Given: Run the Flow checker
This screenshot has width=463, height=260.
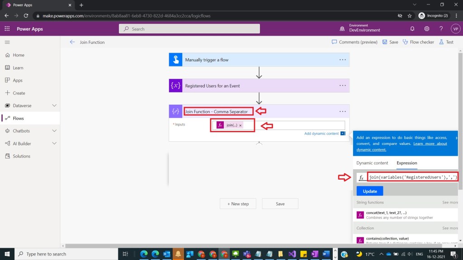Looking at the screenshot, I should click(418, 42).
